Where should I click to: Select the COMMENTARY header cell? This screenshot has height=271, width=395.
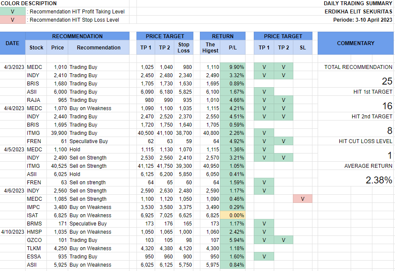tap(355, 43)
